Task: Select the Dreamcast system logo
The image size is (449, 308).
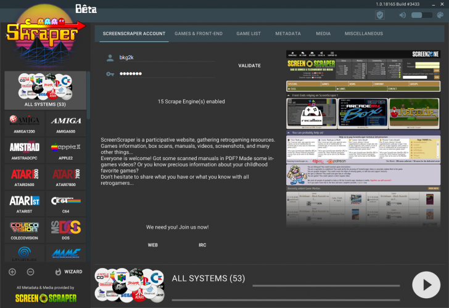Action: (x=24, y=253)
